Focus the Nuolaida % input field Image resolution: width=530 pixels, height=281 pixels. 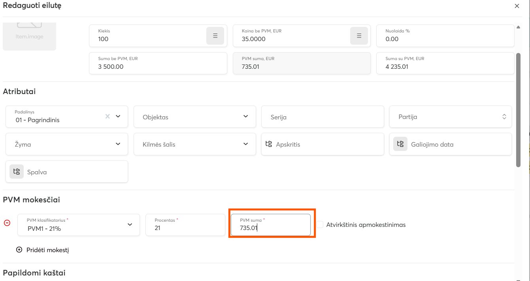(445, 36)
